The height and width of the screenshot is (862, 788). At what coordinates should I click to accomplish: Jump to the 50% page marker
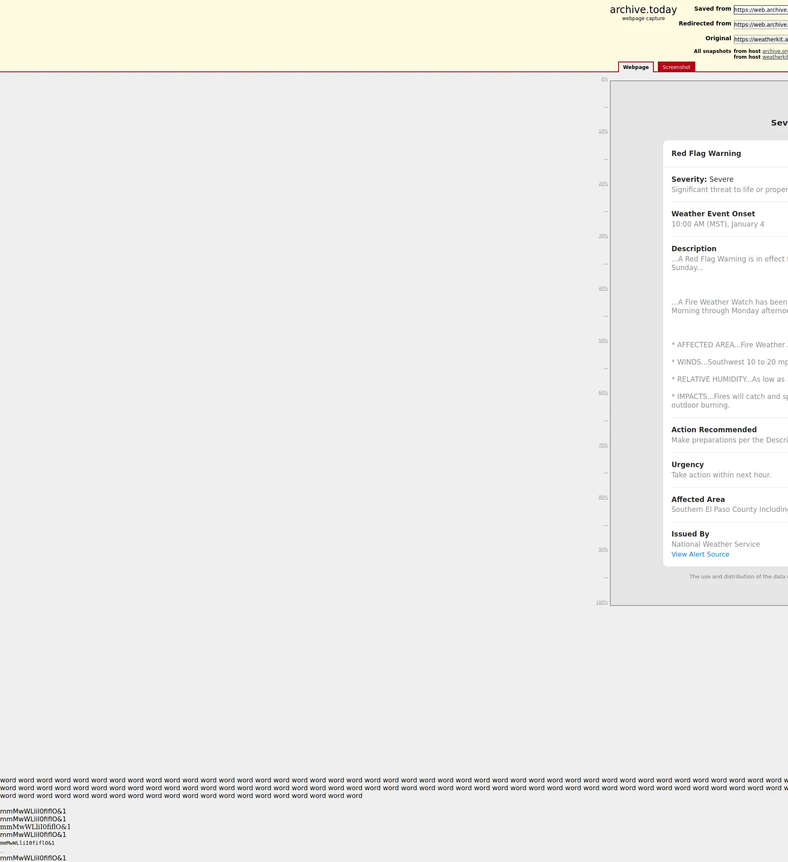point(603,341)
